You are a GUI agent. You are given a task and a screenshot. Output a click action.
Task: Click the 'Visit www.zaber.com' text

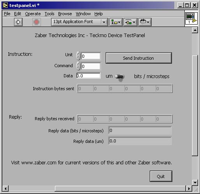point(92,163)
